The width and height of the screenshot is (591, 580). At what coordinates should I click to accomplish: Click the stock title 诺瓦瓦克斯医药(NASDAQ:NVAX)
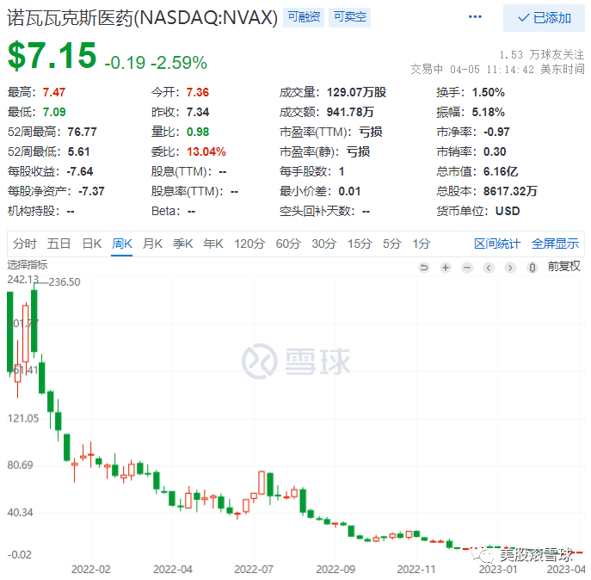[x=142, y=18]
